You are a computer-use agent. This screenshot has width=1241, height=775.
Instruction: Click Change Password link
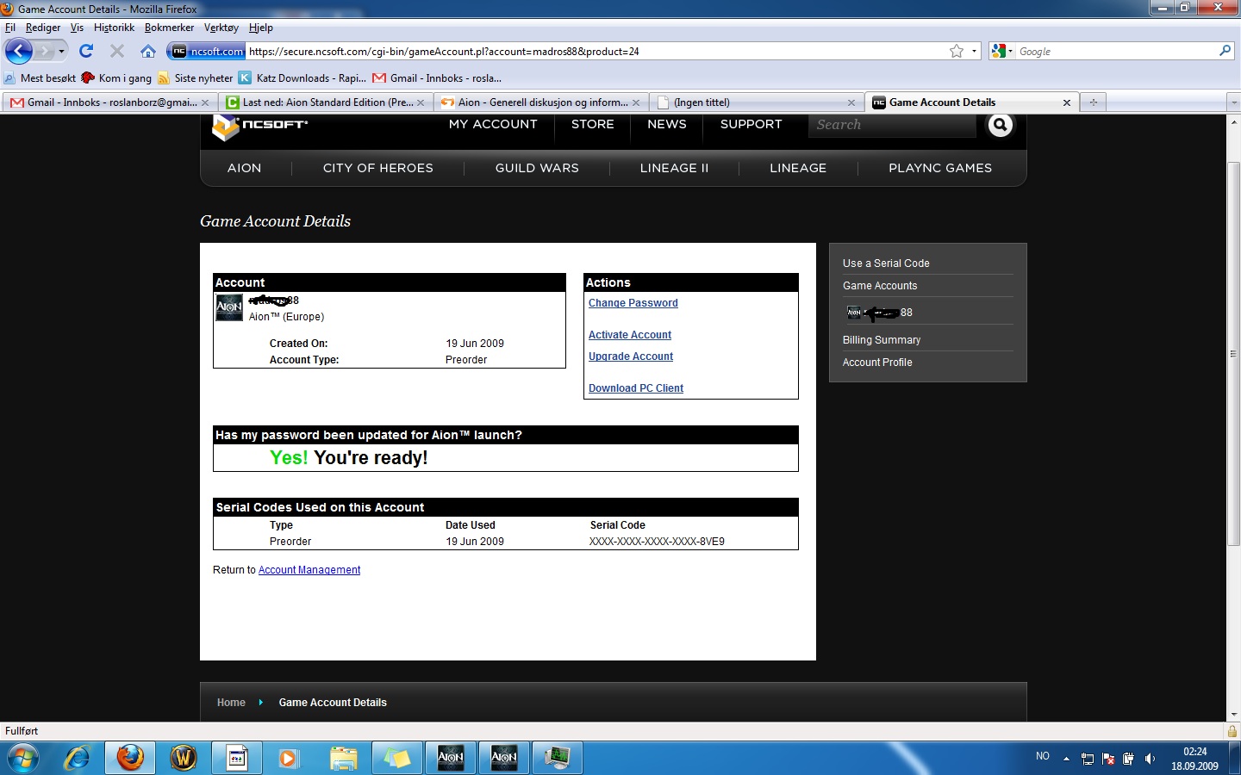pyautogui.click(x=633, y=303)
